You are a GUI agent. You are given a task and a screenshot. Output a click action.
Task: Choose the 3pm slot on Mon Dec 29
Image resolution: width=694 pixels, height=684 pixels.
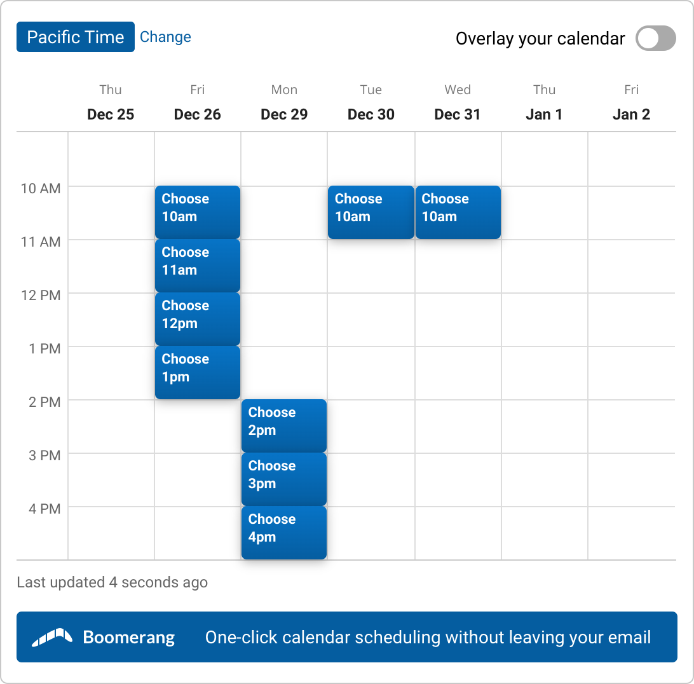tap(283, 479)
